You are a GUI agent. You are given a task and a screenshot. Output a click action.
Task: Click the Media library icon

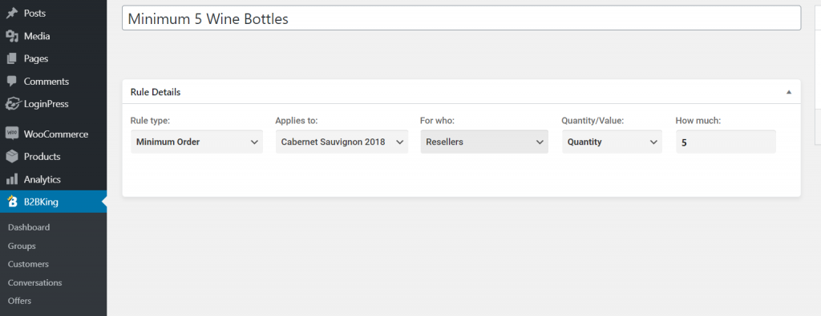point(11,36)
